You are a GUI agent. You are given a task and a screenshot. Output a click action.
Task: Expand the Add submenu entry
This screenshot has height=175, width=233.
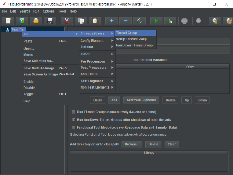click(x=50, y=34)
